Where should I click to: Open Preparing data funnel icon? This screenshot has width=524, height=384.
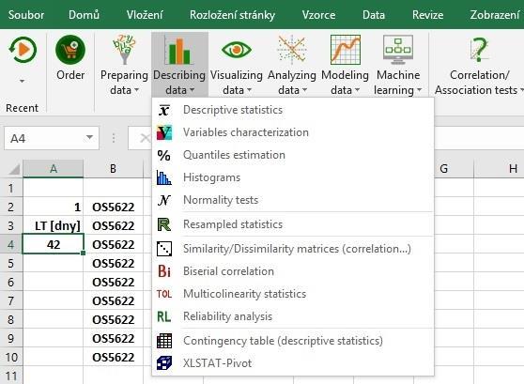[124, 50]
